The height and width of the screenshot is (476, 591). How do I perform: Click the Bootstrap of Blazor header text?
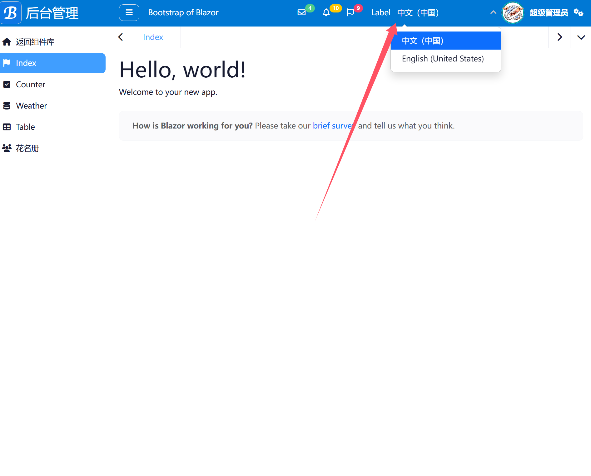(183, 12)
